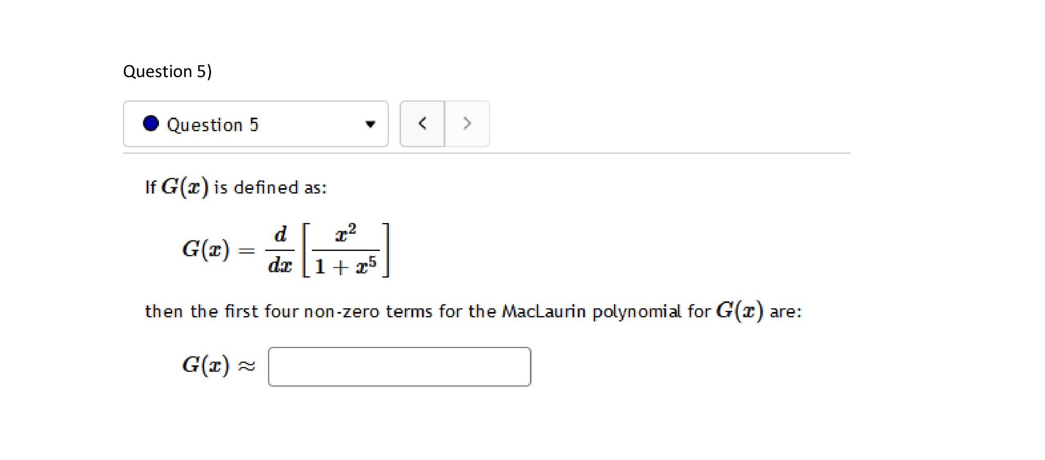Click the word 'MacLaurin' in the prompt
This screenshot has height=460, width=1045.
pos(544,312)
